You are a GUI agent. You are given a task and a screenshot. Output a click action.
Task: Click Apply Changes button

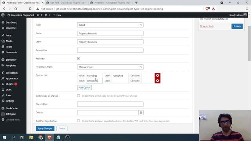coord(45,128)
